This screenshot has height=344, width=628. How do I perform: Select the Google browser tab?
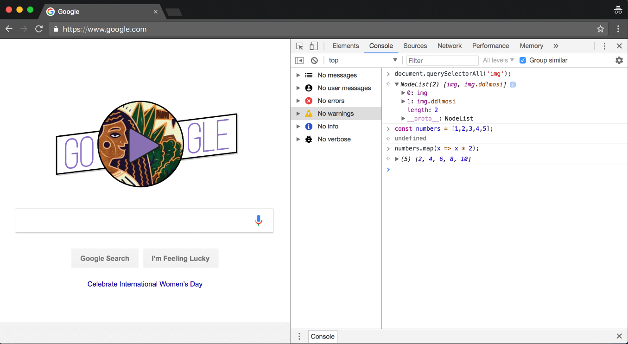click(102, 12)
